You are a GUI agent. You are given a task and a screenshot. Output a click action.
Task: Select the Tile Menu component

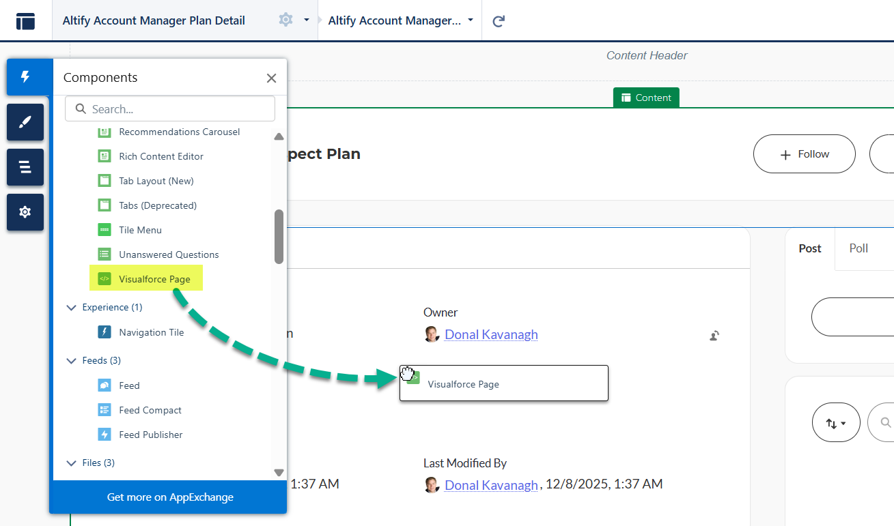pyautogui.click(x=140, y=230)
